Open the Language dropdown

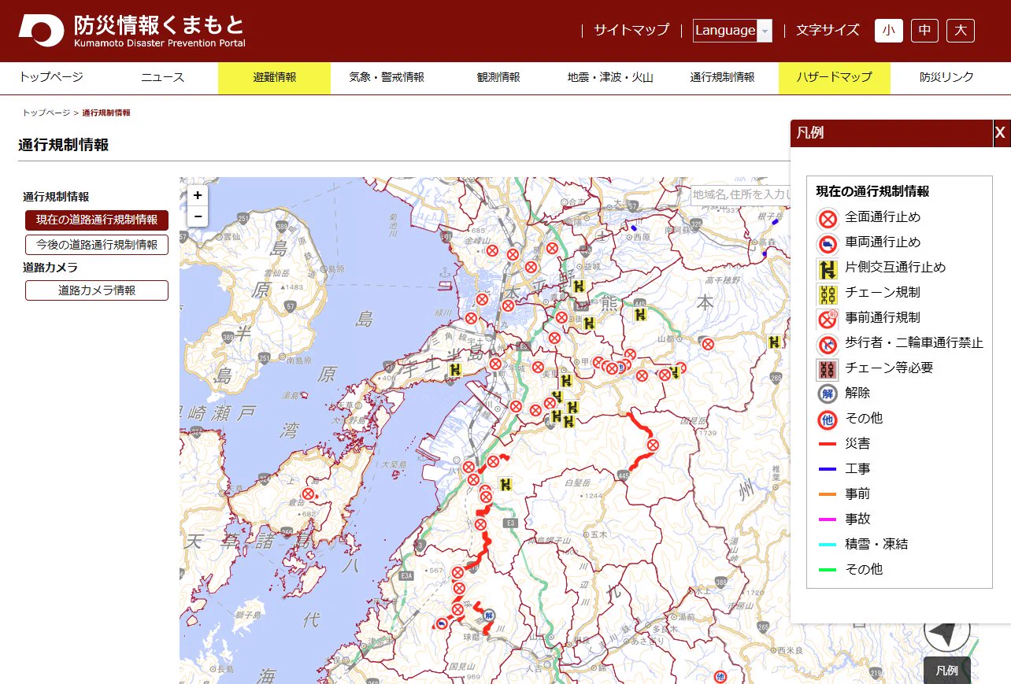[732, 31]
